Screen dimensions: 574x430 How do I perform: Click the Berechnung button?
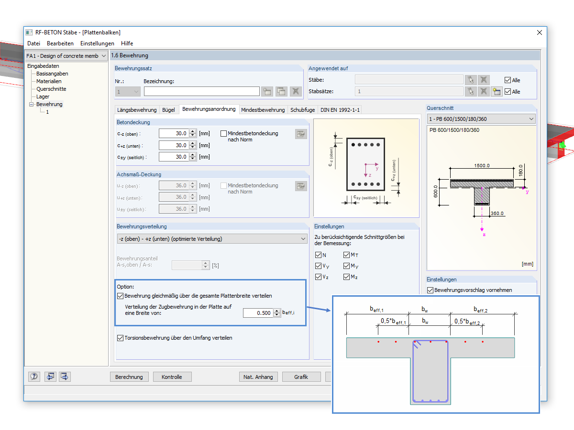(x=129, y=377)
